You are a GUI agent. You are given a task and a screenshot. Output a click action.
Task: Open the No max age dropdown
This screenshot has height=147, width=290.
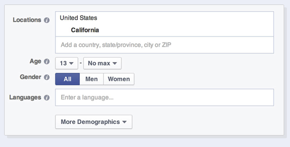coord(102,63)
